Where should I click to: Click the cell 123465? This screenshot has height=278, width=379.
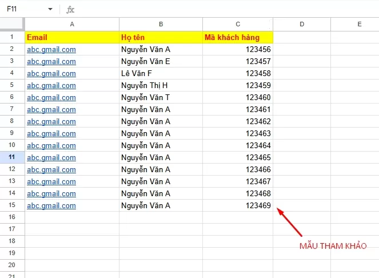click(x=238, y=157)
